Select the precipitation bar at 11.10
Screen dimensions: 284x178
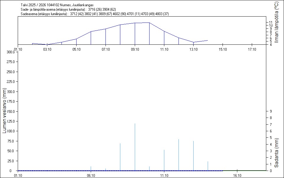164,160
